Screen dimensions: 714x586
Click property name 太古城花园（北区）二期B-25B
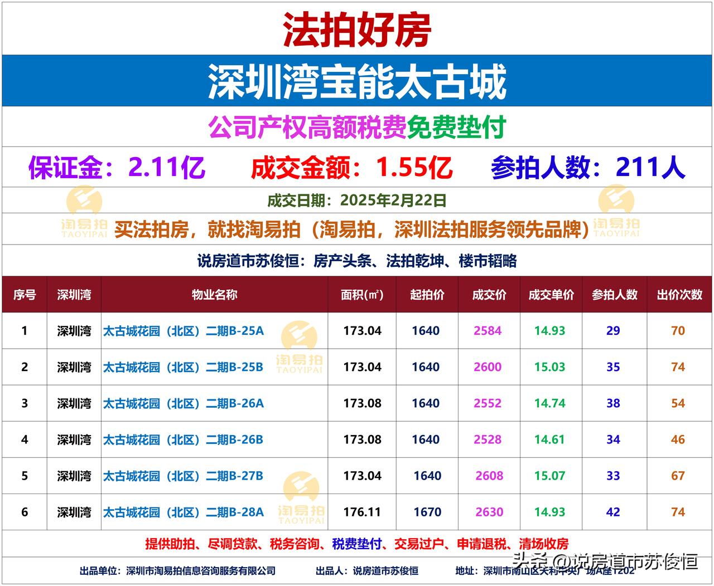pos(184,367)
